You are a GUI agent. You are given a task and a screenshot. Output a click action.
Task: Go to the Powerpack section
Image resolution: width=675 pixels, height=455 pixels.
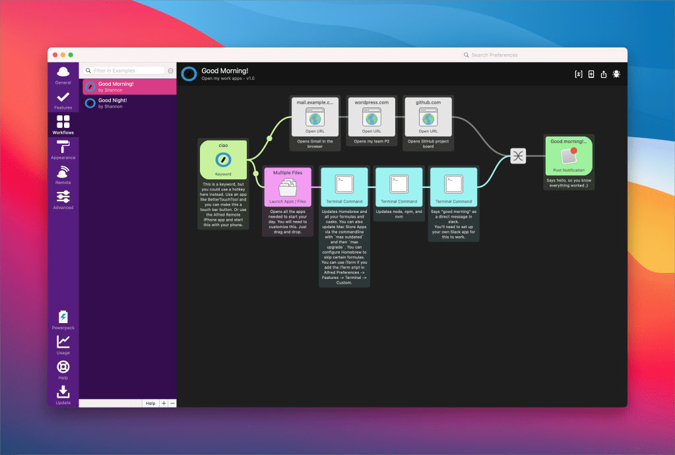(63, 320)
